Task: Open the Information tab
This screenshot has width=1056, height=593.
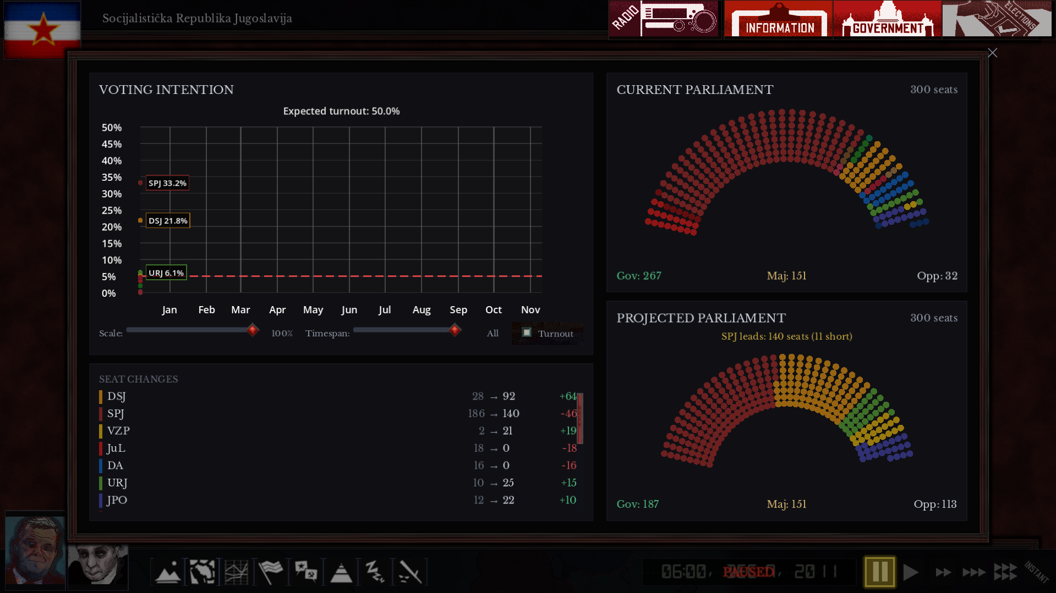Action: coord(778,19)
